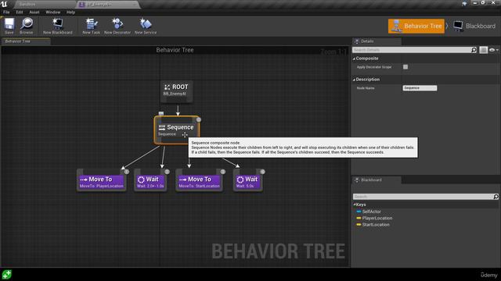This screenshot has width=501, height=281.
Task: Select the Blackboard panel tab
Action: click(377, 180)
